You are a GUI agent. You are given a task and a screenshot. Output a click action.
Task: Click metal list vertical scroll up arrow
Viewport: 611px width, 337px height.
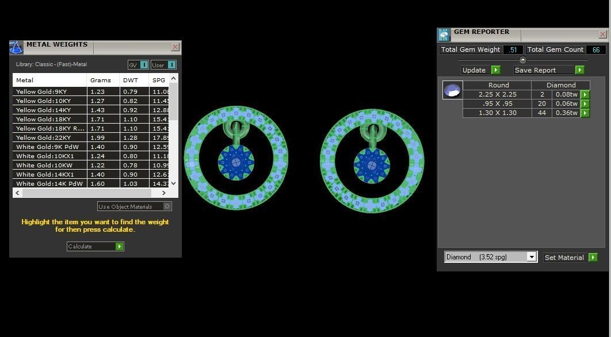coord(174,78)
